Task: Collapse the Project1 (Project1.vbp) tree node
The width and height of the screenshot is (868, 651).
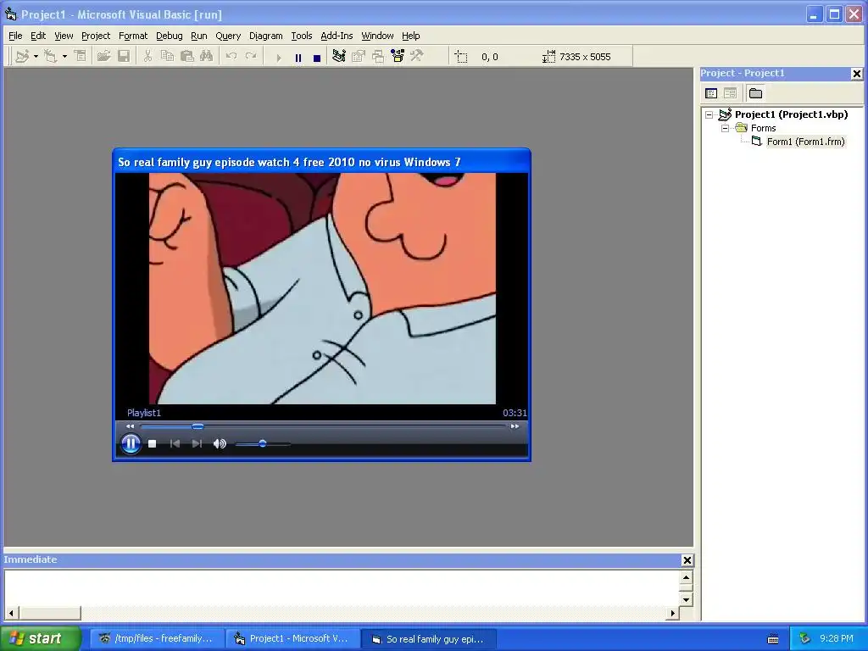Action: [709, 115]
